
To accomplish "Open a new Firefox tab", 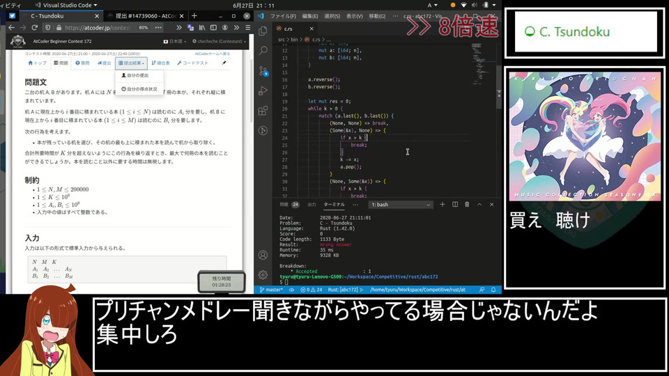I will (x=194, y=16).
